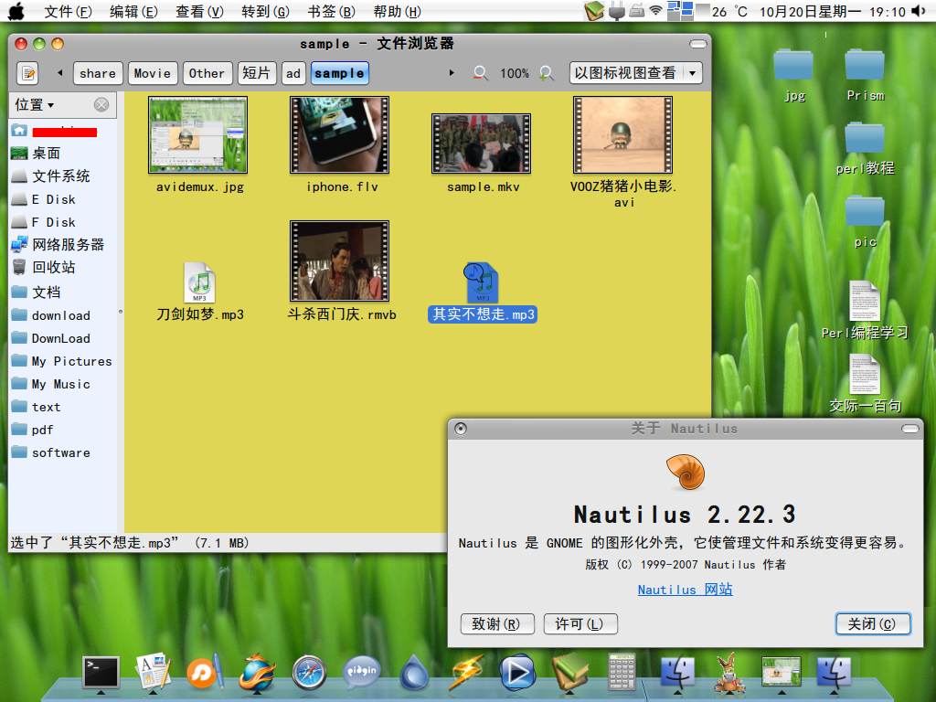Open the lightning bolt app in dock
Viewport: 936px width, 702px height.
[466, 673]
